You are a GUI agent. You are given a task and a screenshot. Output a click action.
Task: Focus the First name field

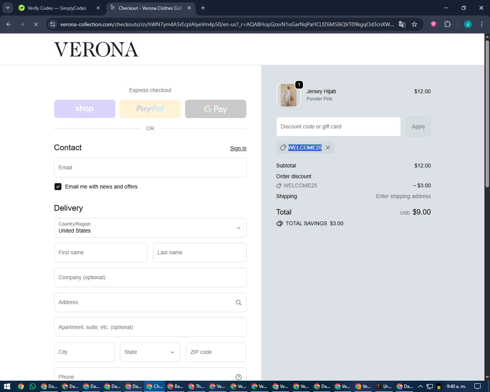coord(101,253)
